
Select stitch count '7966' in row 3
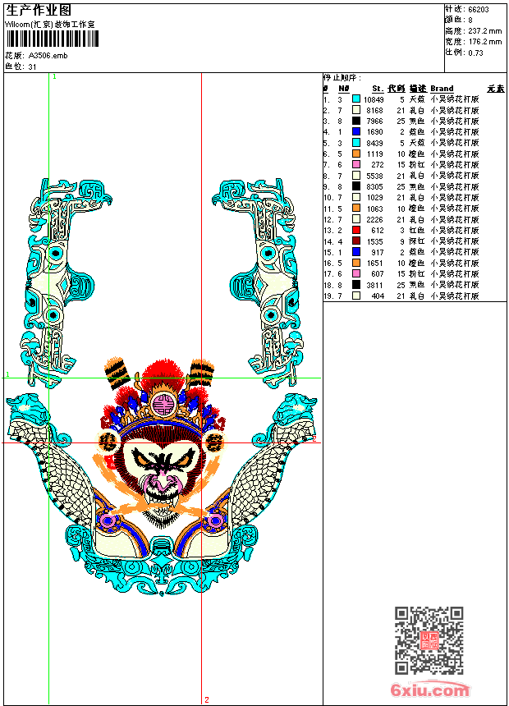(x=374, y=121)
